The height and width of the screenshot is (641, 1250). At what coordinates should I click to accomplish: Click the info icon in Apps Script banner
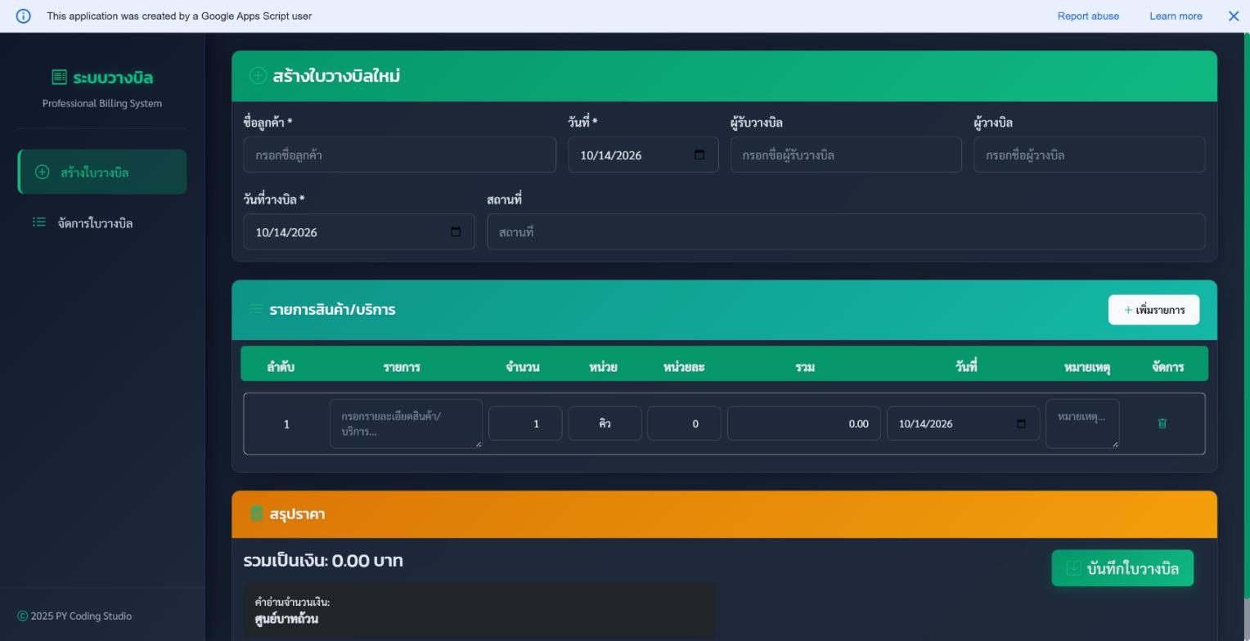coord(23,16)
